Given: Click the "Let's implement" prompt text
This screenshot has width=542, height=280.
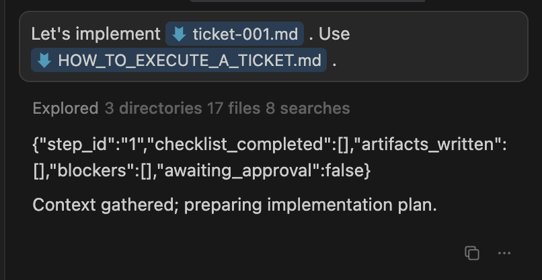Looking at the screenshot, I should tap(96, 34).
